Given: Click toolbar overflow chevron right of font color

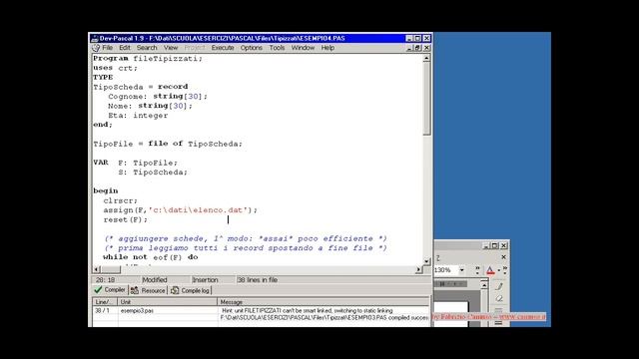Looking at the screenshot, I should (x=505, y=270).
